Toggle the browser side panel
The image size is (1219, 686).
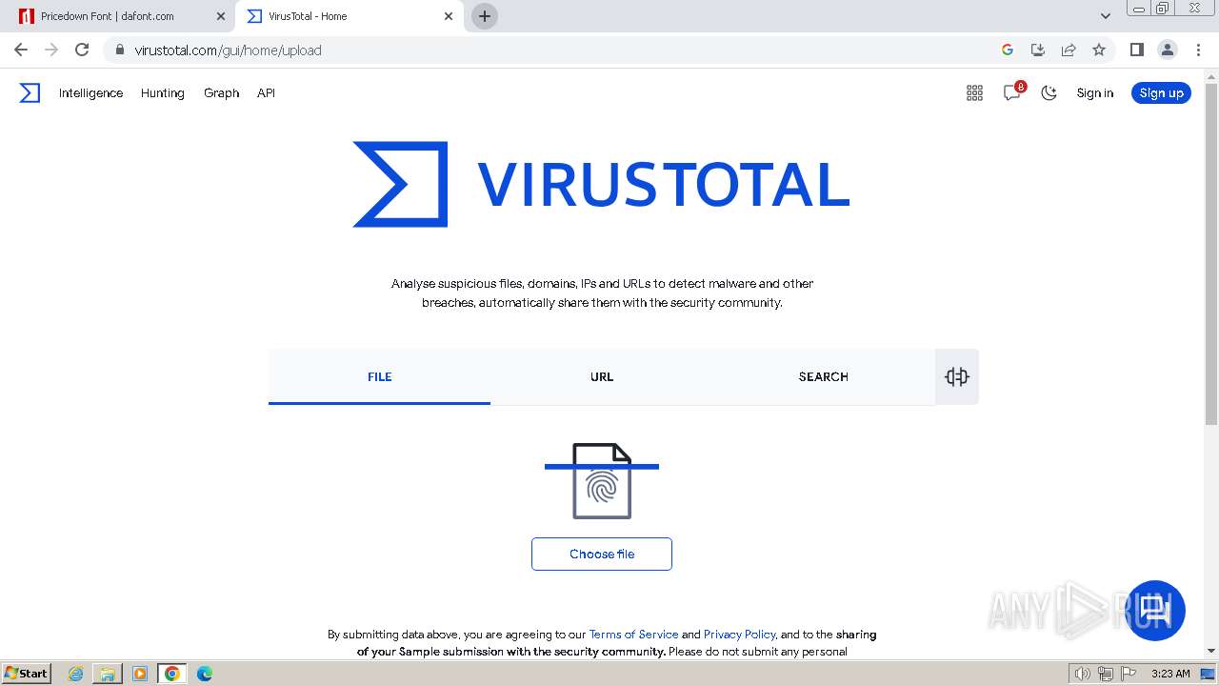1136,50
